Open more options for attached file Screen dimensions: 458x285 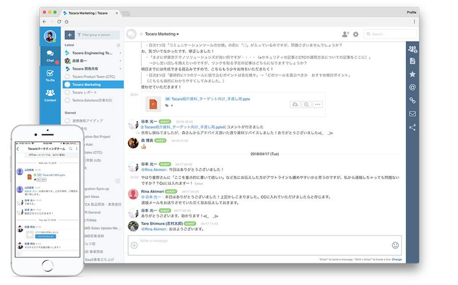pos(318,104)
